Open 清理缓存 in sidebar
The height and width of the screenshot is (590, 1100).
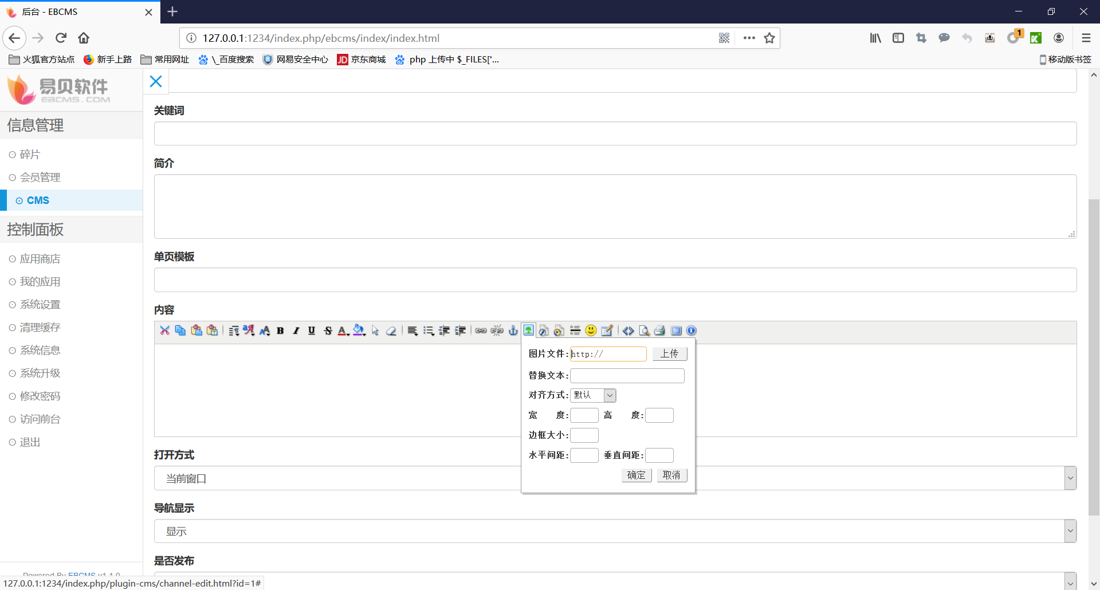tap(40, 328)
